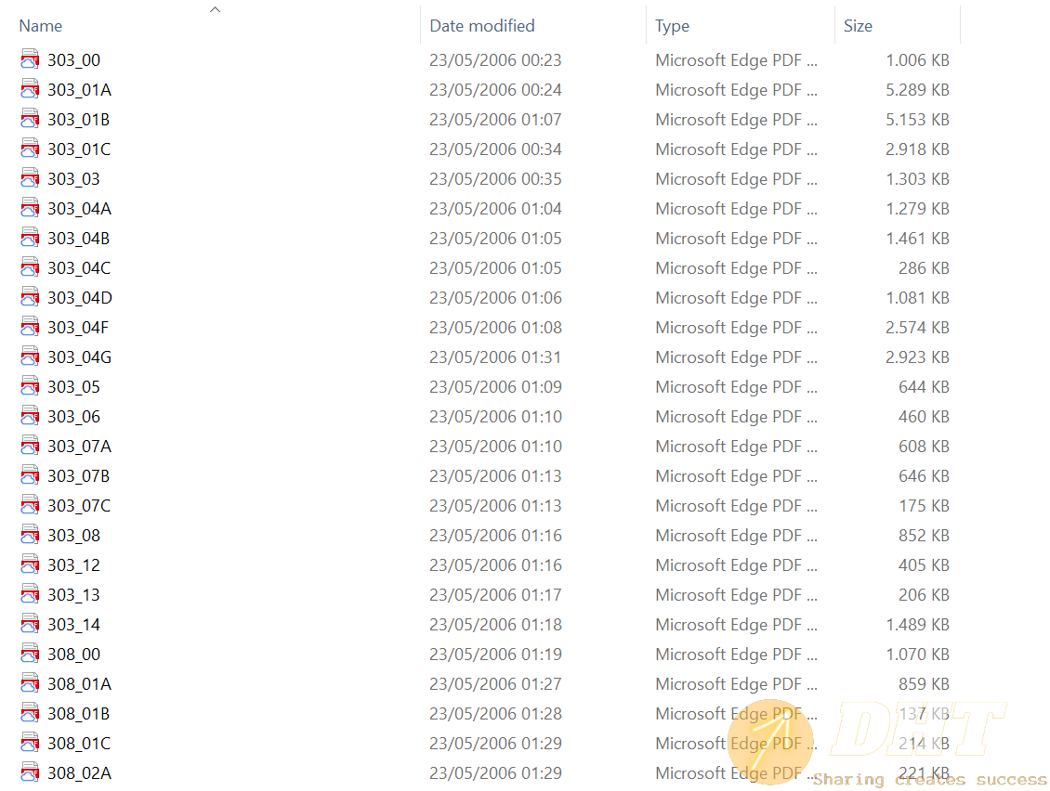Image resolution: width=1050 pixels, height=791 pixels.
Task: Click the PDF icon for 303_04C
Action: tap(30, 267)
